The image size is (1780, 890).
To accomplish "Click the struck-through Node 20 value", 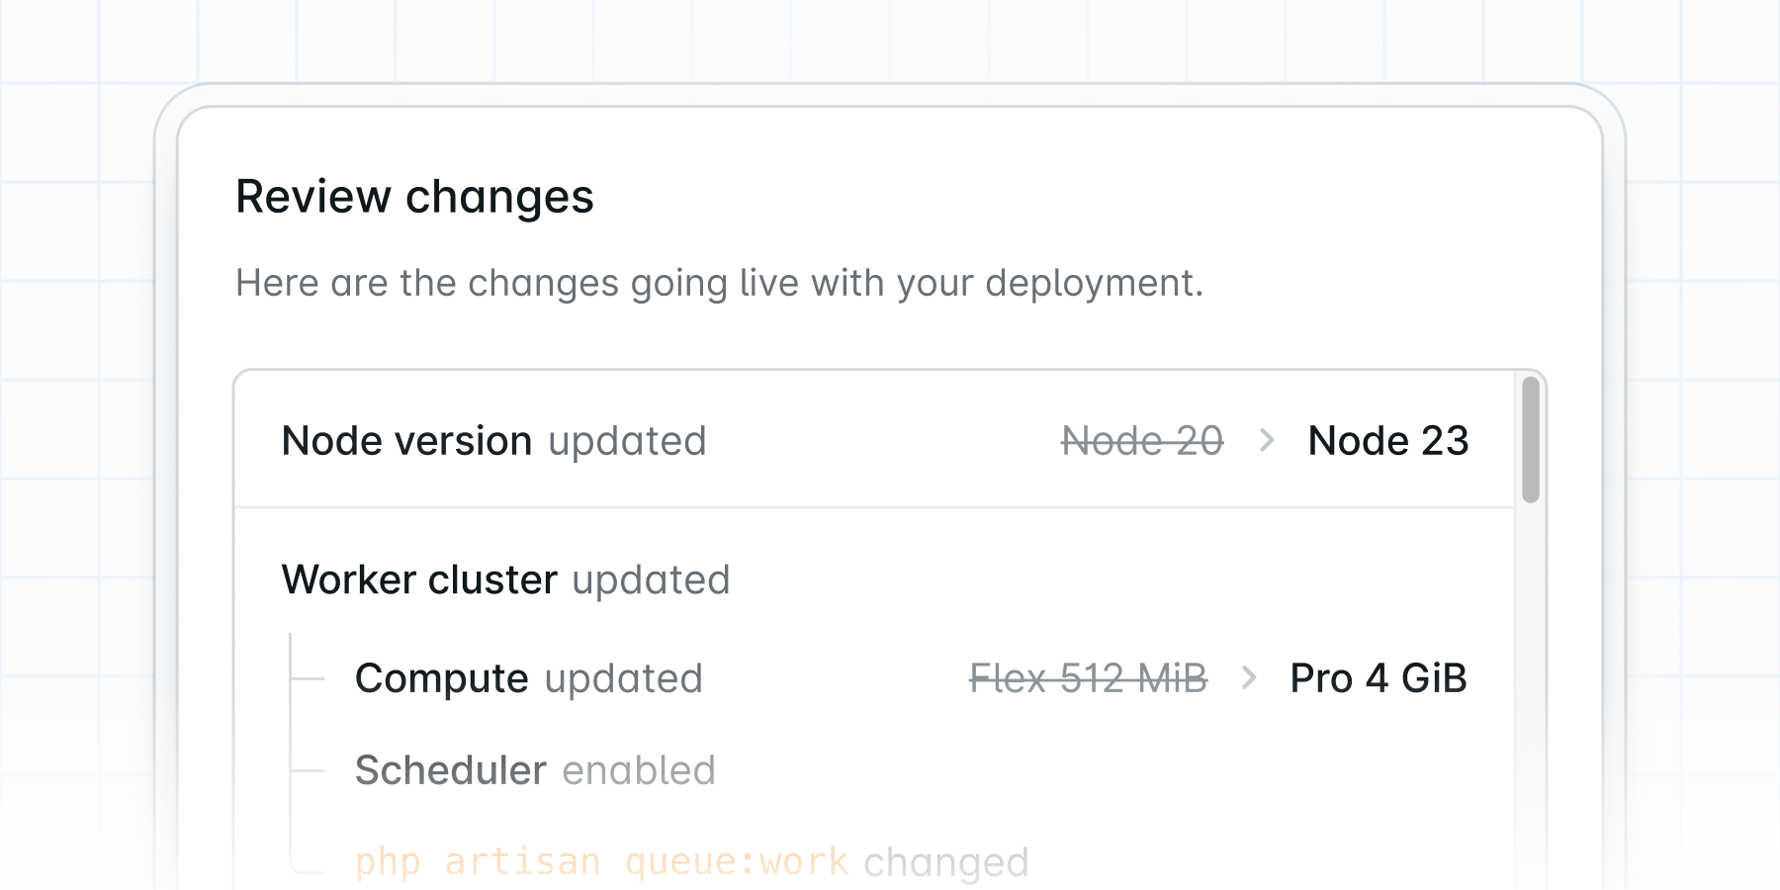I will pyautogui.click(x=1142, y=441).
